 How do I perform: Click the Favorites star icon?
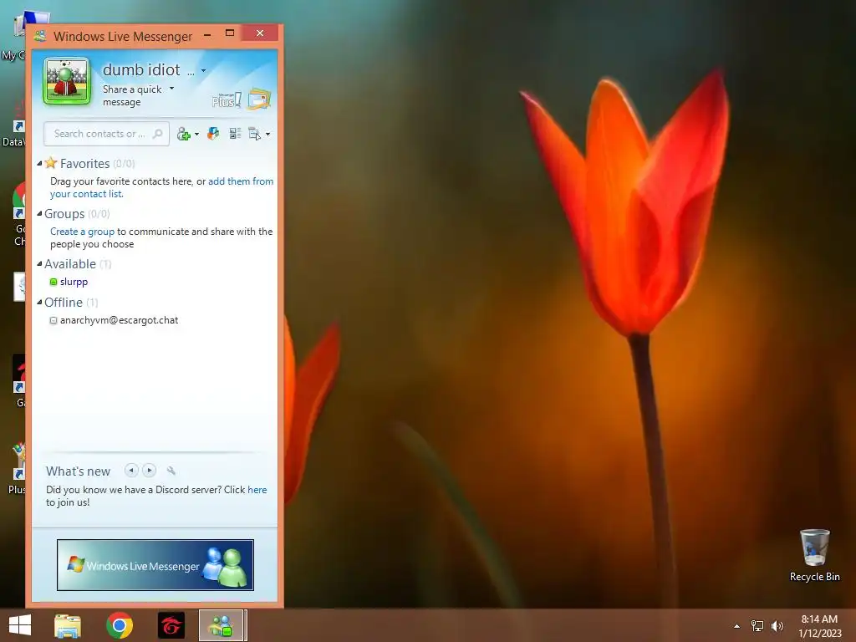pyautogui.click(x=51, y=163)
